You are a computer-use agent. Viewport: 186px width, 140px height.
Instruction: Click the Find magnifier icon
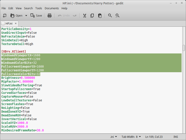[110, 16]
